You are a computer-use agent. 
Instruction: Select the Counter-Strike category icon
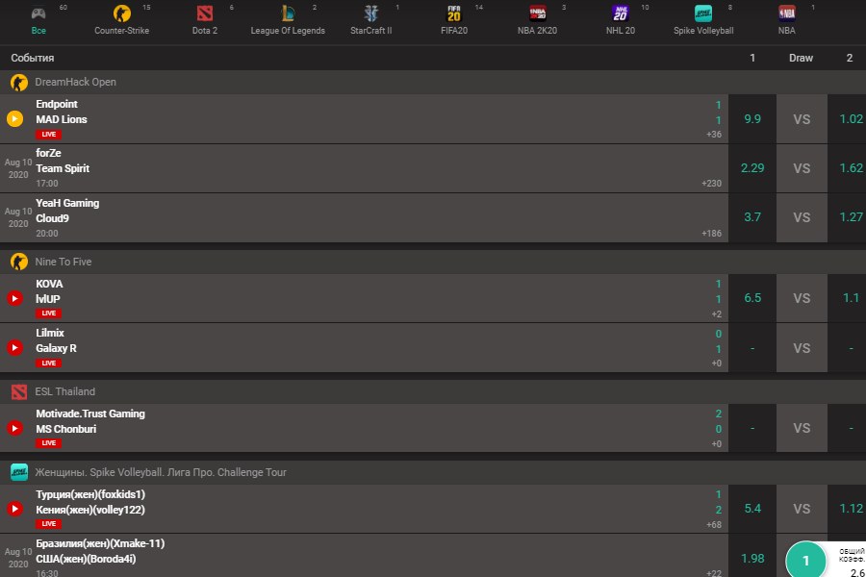(x=121, y=13)
